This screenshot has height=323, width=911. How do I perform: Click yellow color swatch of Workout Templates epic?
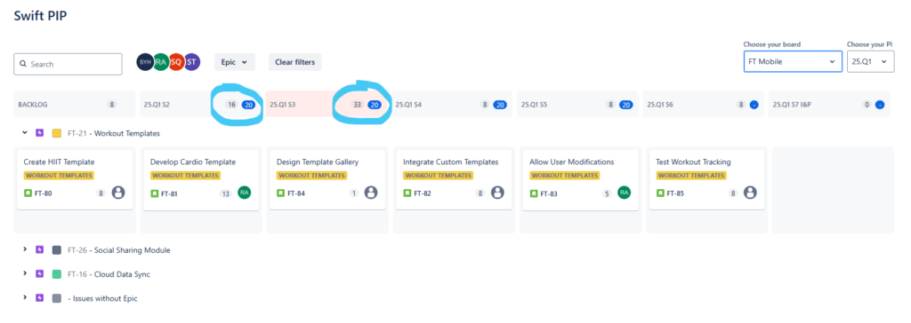point(56,133)
